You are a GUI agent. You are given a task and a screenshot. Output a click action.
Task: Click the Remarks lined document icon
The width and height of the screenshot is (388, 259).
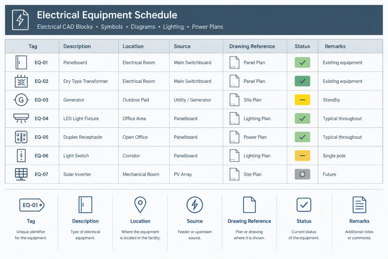[x=359, y=205]
